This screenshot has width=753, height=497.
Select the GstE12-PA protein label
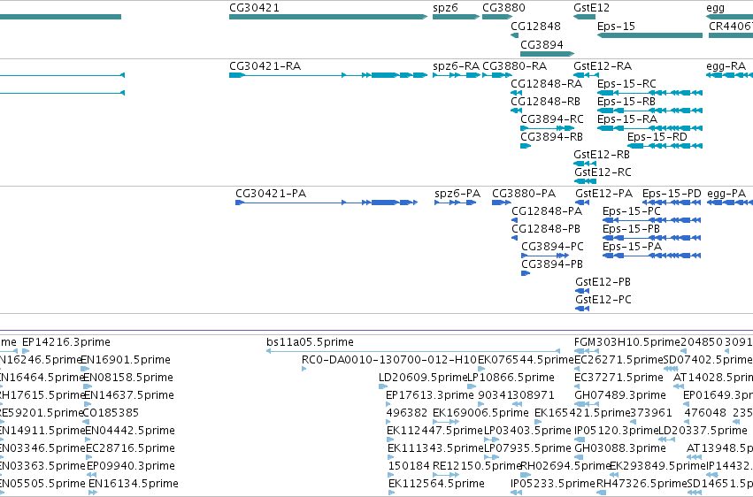pyautogui.click(x=603, y=194)
